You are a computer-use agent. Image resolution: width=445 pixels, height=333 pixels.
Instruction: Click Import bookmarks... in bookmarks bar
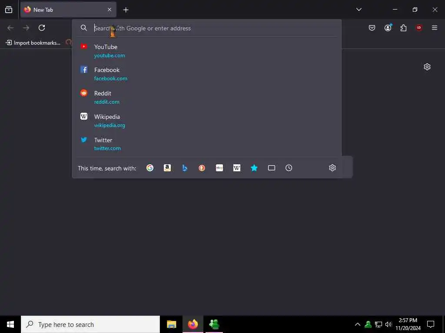33,43
